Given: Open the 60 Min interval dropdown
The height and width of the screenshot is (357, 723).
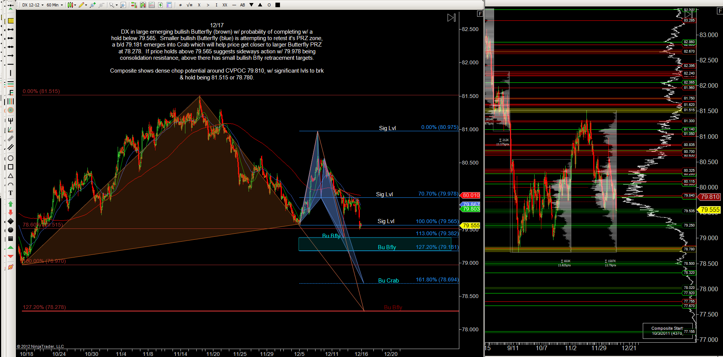Looking at the screenshot, I should (x=54, y=5).
